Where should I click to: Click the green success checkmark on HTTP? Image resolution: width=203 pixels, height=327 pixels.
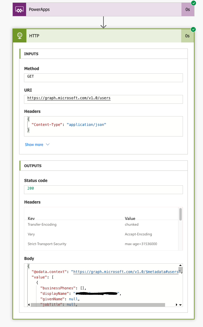pyautogui.click(x=193, y=29)
